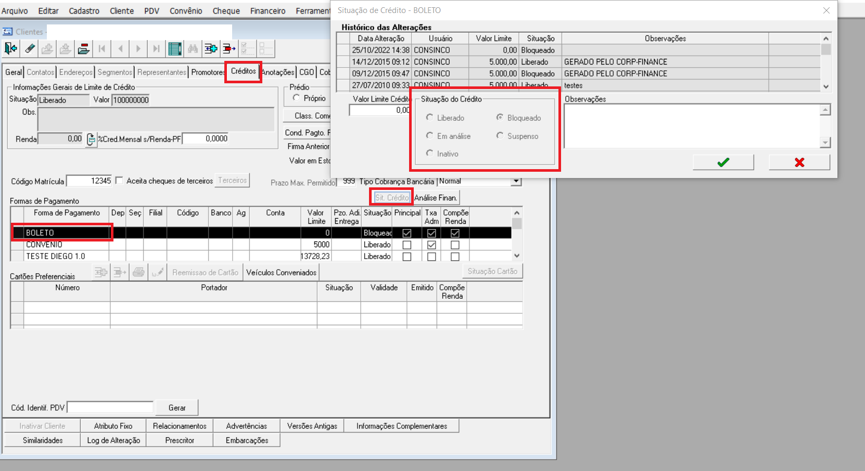Cancel with the red X button
Screen dimensions: 865x471
[x=799, y=162]
